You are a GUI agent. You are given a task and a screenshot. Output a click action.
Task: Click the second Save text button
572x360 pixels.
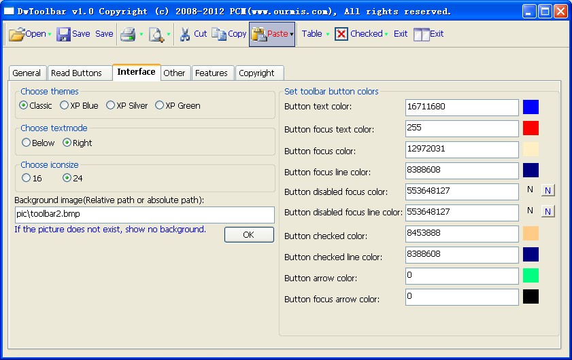104,34
